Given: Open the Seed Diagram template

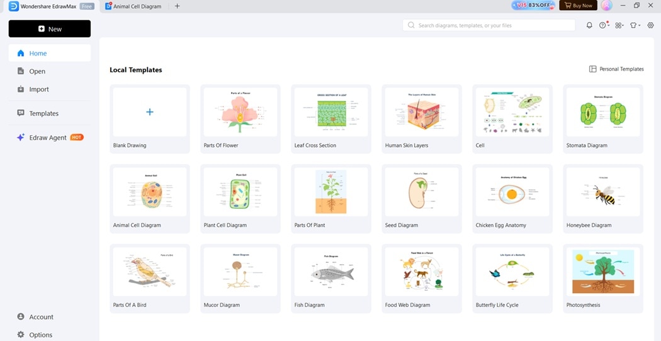Looking at the screenshot, I should [422, 199].
